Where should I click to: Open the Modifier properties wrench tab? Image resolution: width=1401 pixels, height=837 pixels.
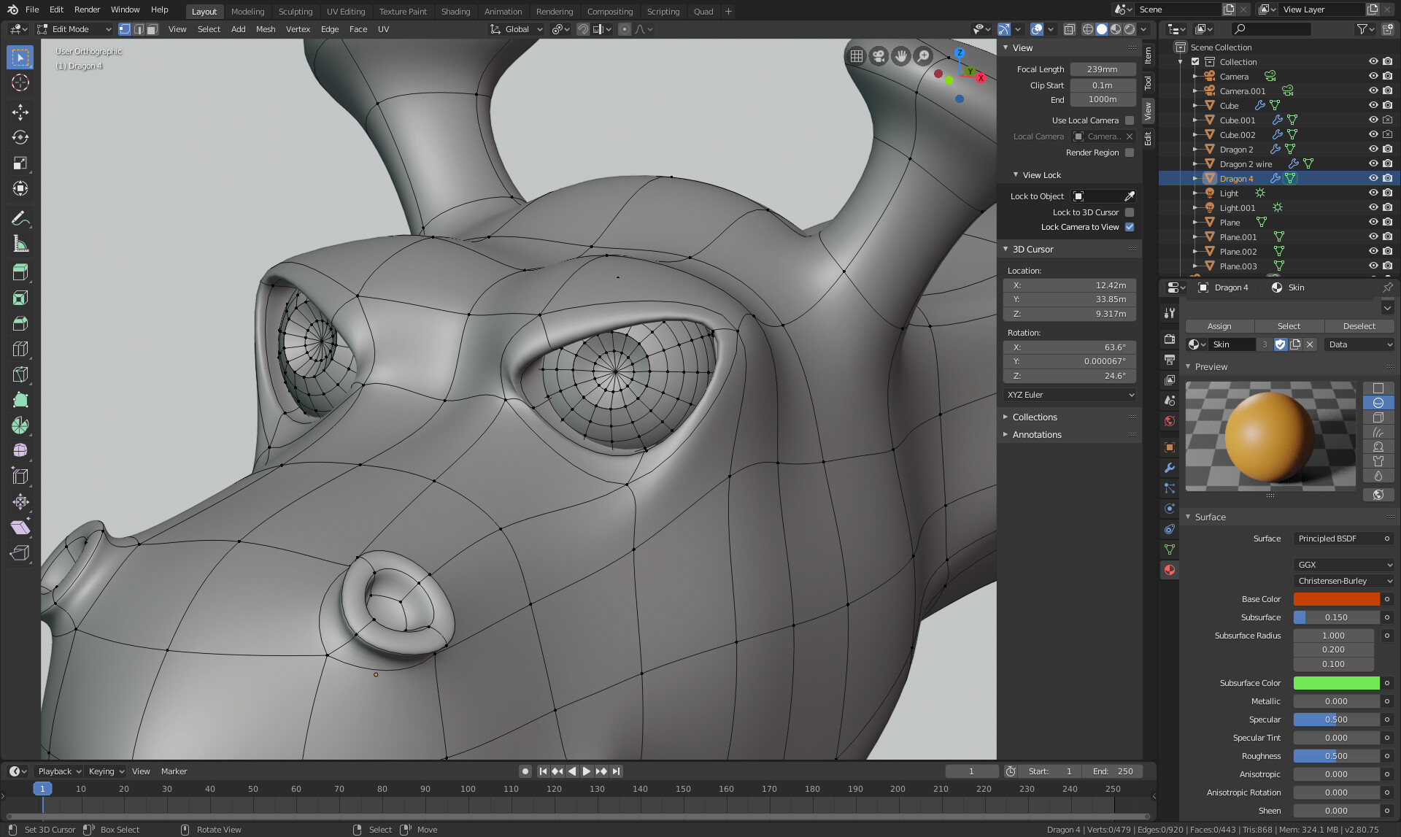(x=1170, y=468)
